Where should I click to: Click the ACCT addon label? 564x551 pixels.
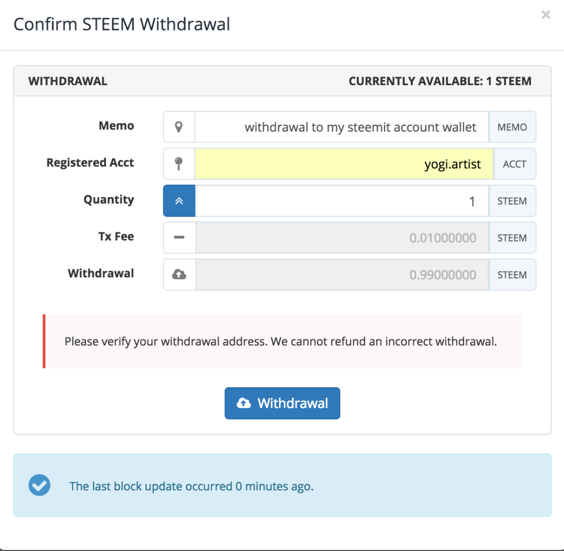(514, 164)
